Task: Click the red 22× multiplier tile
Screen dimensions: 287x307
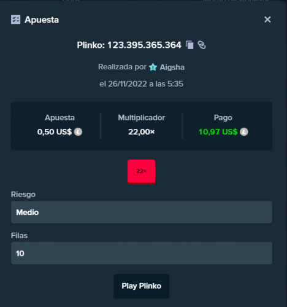Action: pyautogui.click(x=141, y=172)
